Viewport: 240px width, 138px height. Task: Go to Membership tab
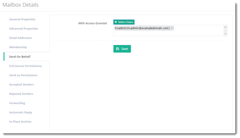pyautogui.click(x=18, y=47)
